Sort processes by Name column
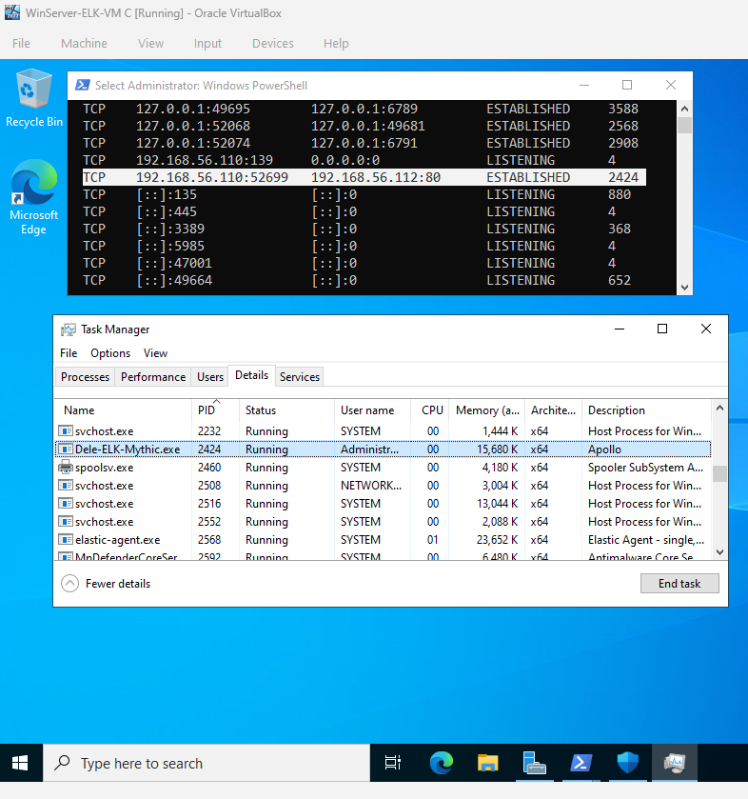This screenshot has height=799, width=748. click(123, 410)
